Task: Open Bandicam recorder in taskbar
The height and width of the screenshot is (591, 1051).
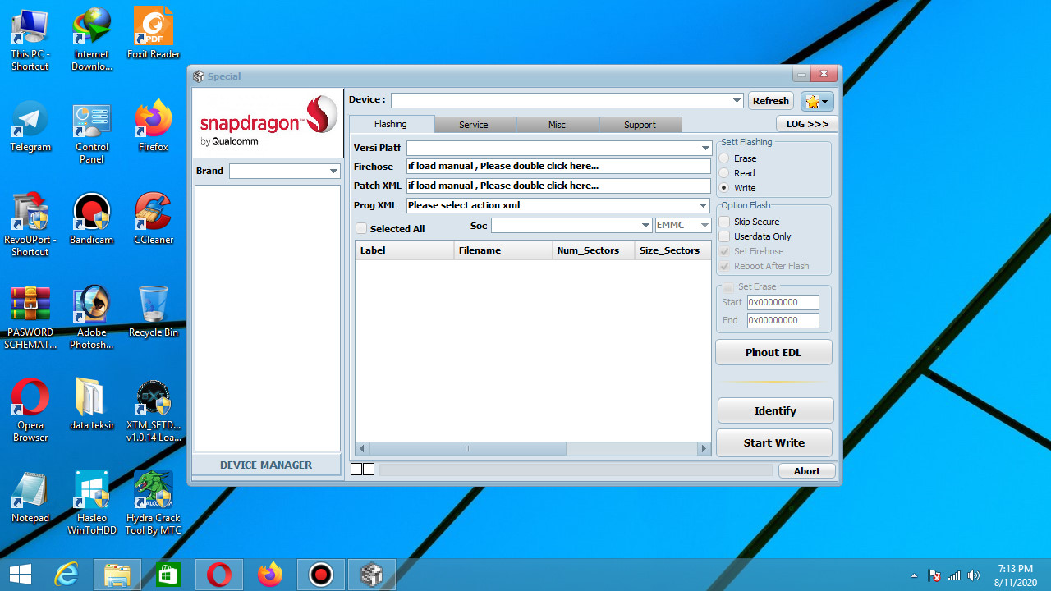Action: (x=320, y=575)
